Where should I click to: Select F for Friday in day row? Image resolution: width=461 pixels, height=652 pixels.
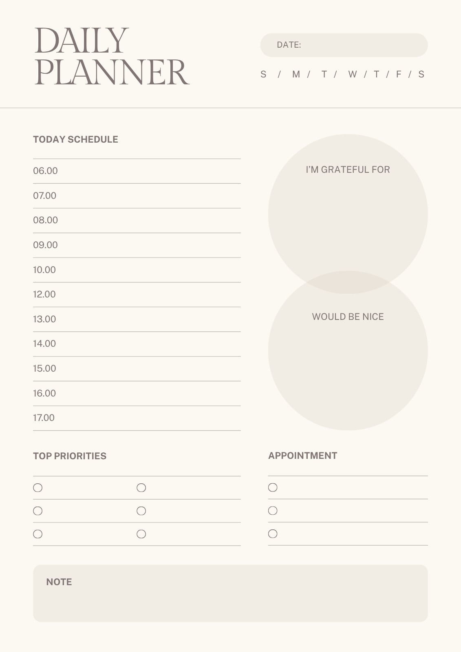tap(399, 74)
